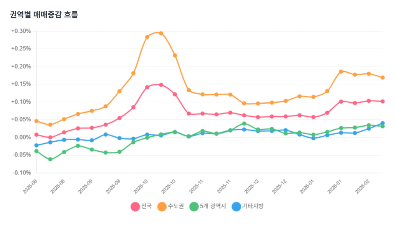Viewport: 396px width, 229px height.
Task: Click the -0.10% y-axis label
Action: tap(21, 173)
